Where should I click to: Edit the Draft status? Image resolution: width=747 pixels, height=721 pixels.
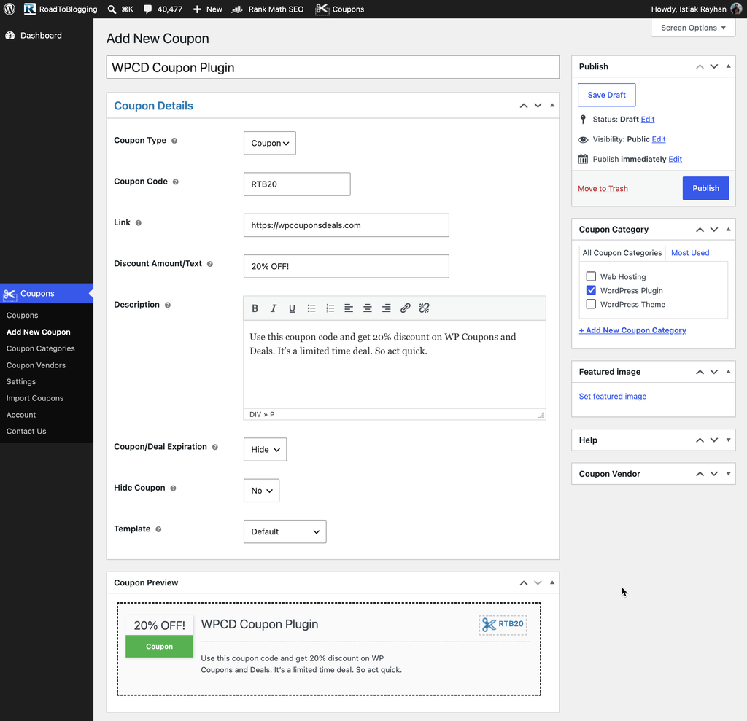click(648, 119)
